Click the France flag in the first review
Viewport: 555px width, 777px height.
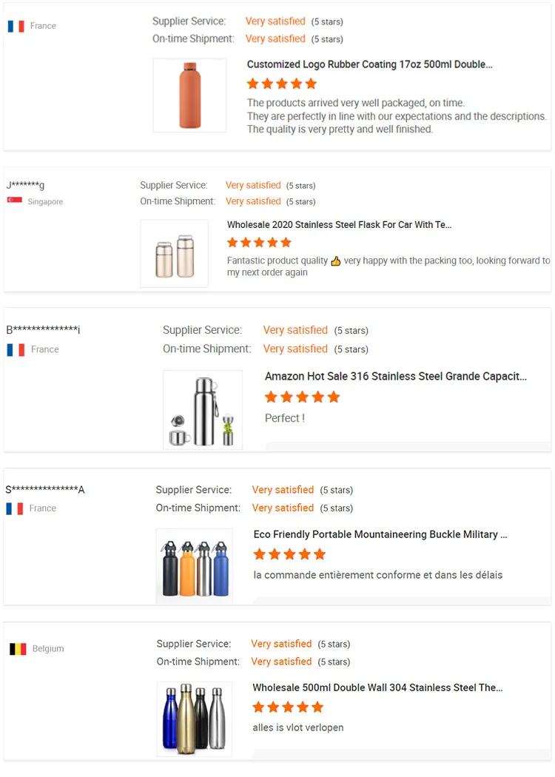[16, 26]
